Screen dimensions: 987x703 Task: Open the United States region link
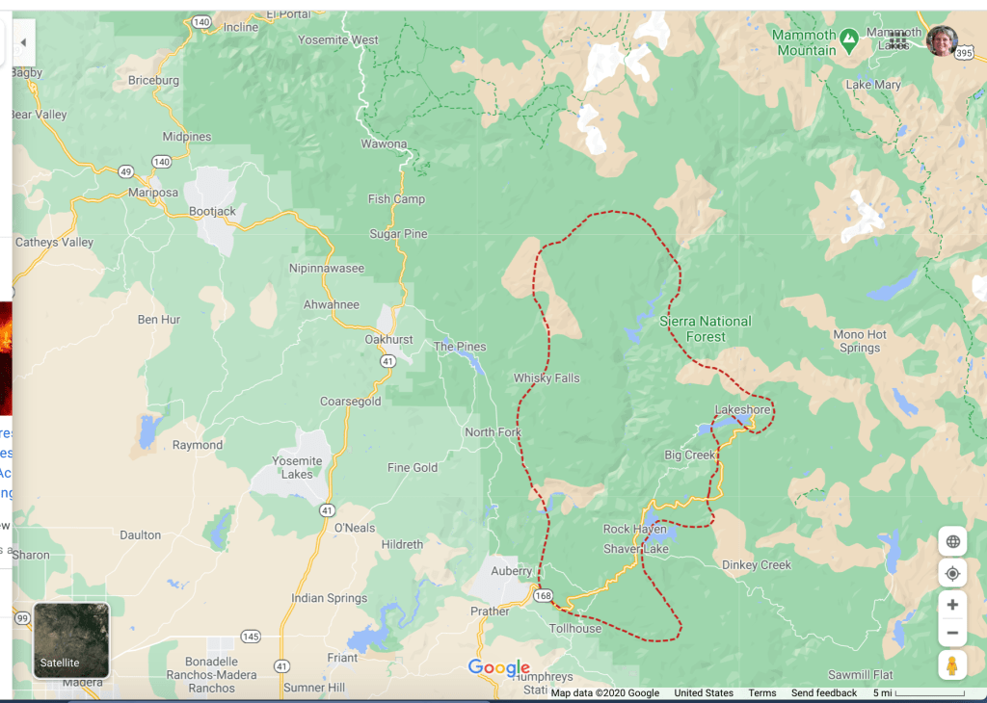point(704,693)
